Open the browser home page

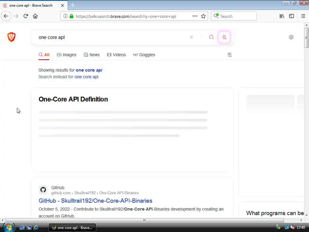coord(35,16)
